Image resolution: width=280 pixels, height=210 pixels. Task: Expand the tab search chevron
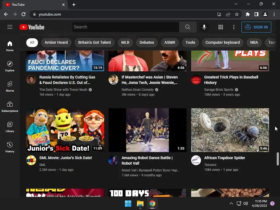click(236, 4)
